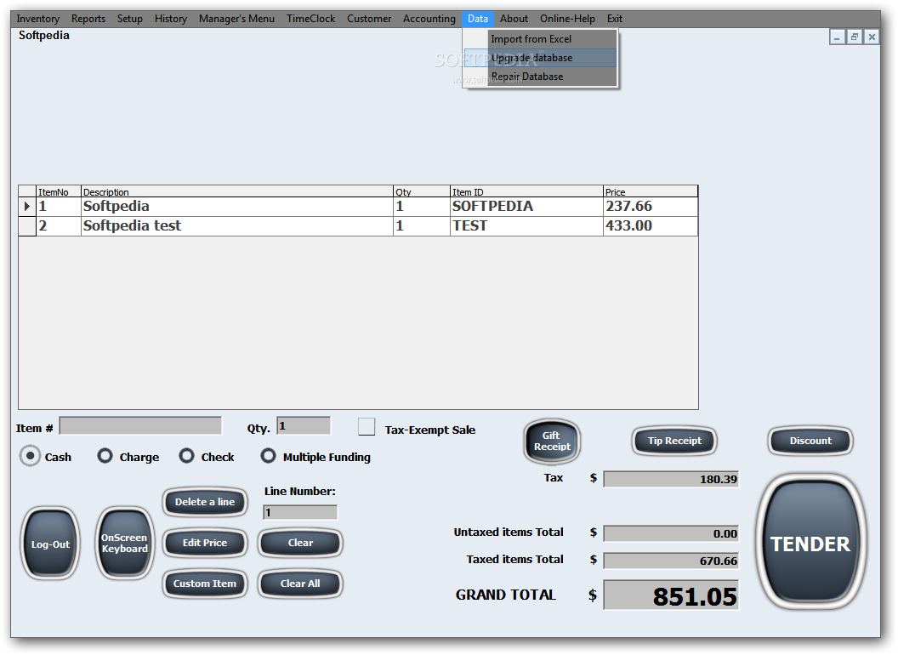Click the Description column header
Screen dimensions: 898x655
coord(237,191)
